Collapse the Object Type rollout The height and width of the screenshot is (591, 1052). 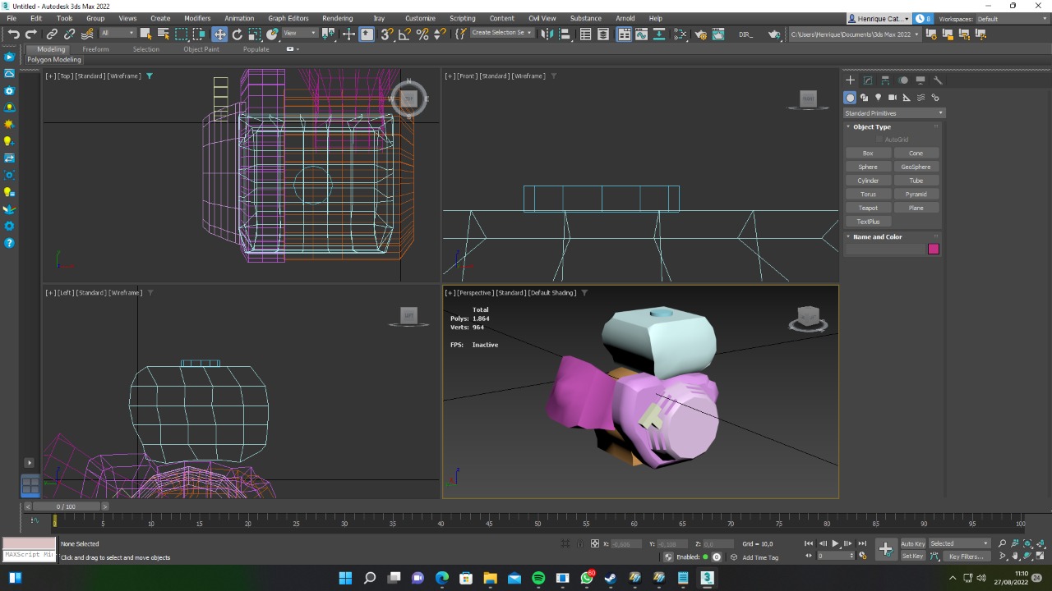[871, 127]
